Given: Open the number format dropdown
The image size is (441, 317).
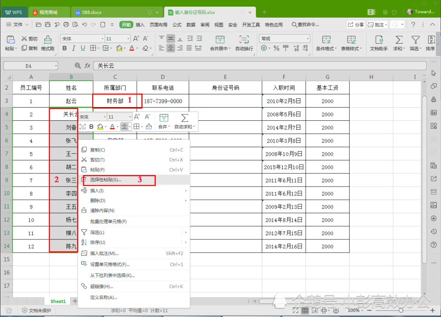Looking at the screenshot, I should (x=308, y=38).
